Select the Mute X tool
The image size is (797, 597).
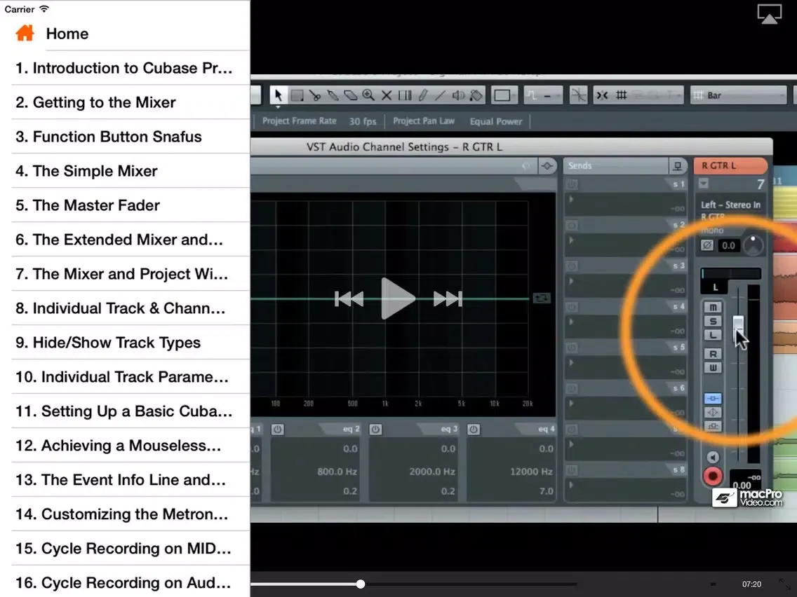click(387, 95)
